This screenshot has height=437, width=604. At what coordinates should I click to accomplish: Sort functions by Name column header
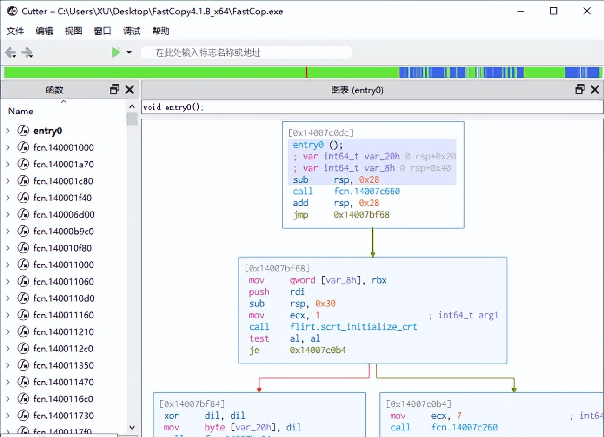[x=21, y=111]
